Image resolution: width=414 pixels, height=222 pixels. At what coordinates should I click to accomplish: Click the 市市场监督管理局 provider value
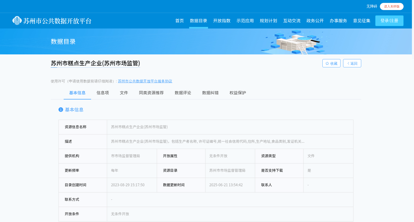click(125, 156)
